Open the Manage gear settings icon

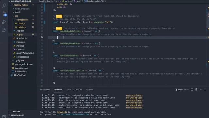point(4,116)
